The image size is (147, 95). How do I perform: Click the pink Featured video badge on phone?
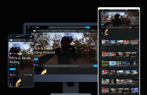tap(11, 54)
